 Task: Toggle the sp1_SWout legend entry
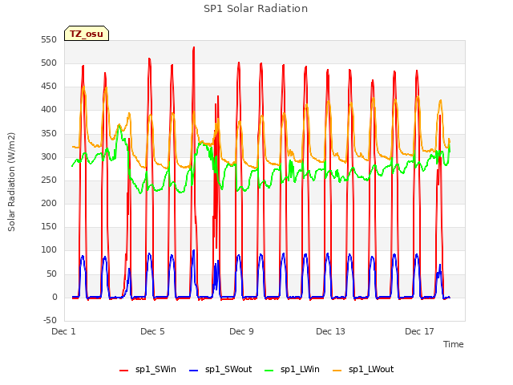220,370
